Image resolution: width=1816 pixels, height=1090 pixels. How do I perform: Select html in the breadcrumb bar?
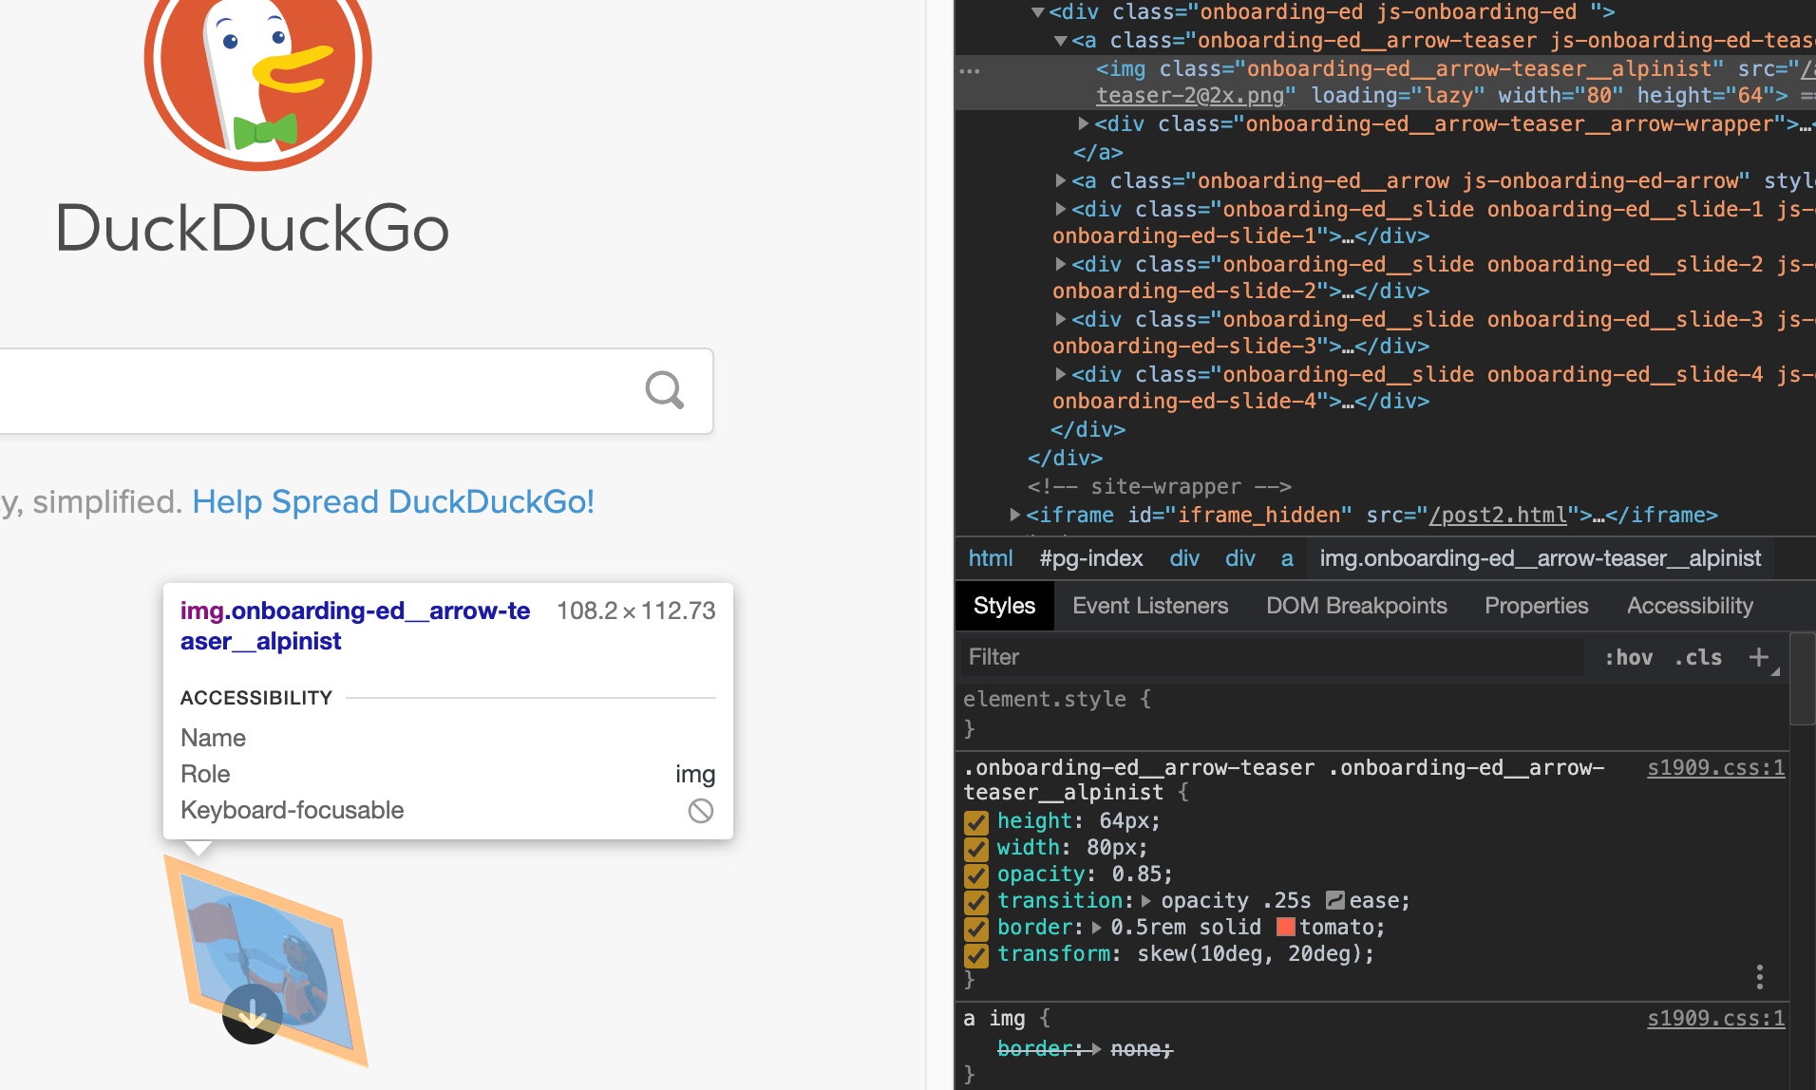pyautogui.click(x=991, y=558)
